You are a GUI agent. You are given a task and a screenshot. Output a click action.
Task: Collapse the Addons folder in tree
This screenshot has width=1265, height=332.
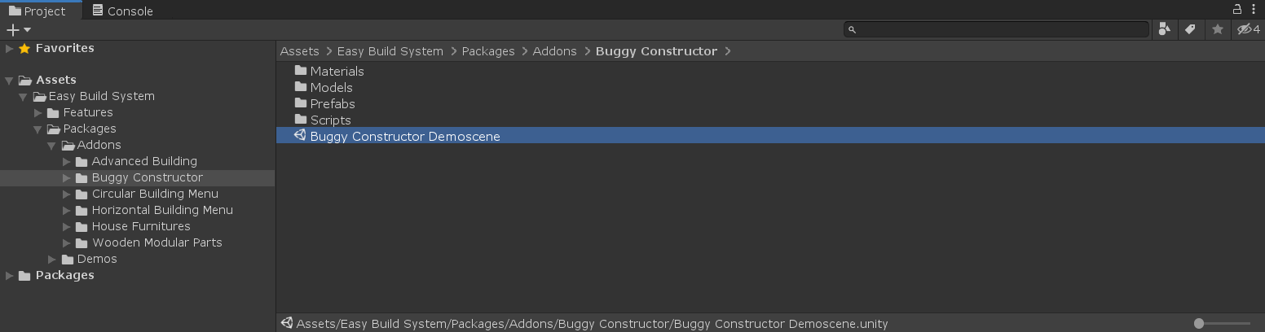tap(52, 146)
